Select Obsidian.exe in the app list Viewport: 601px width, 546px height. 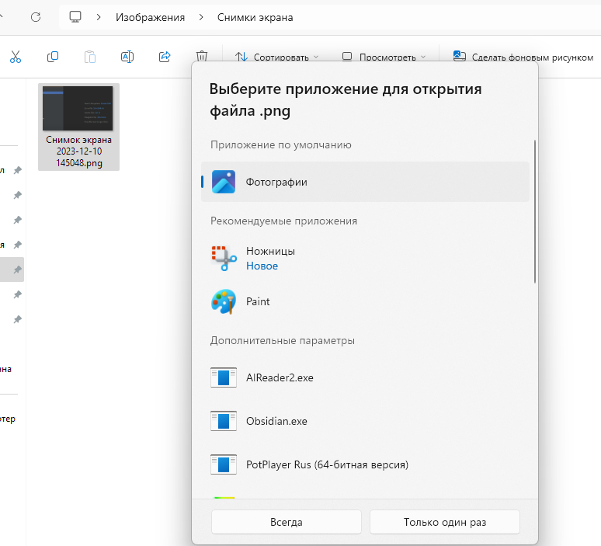tap(365, 421)
